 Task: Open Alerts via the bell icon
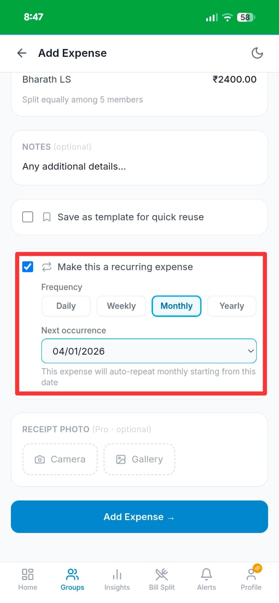[206, 579]
